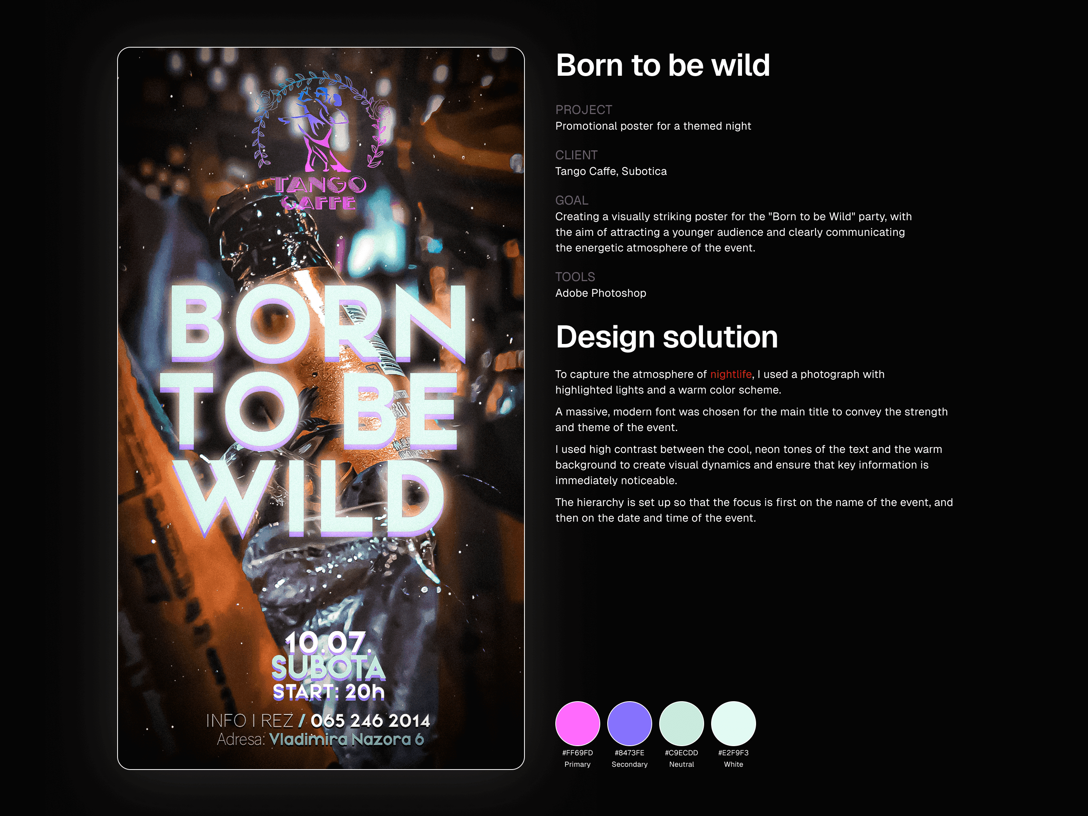
Task: Click the SUBOTA text on poster
Action: pos(328,668)
